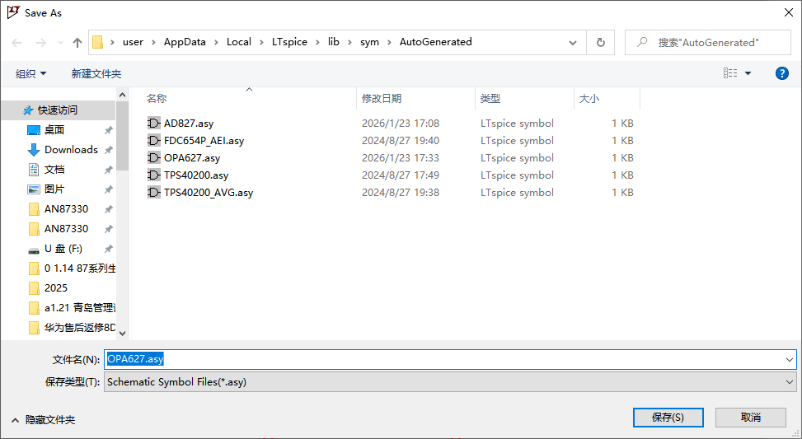The height and width of the screenshot is (439, 802).
Task: Refresh the AutoGenerated folder view
Action: (x=601, y=43)
